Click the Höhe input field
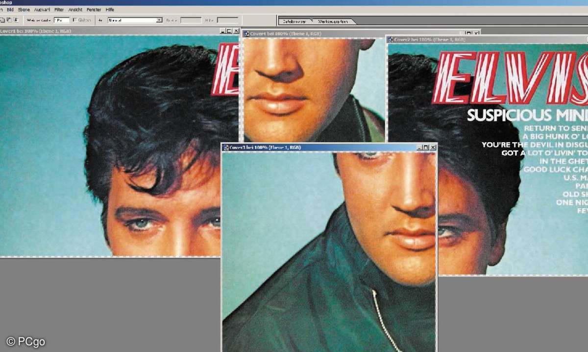 coord(227,20)
